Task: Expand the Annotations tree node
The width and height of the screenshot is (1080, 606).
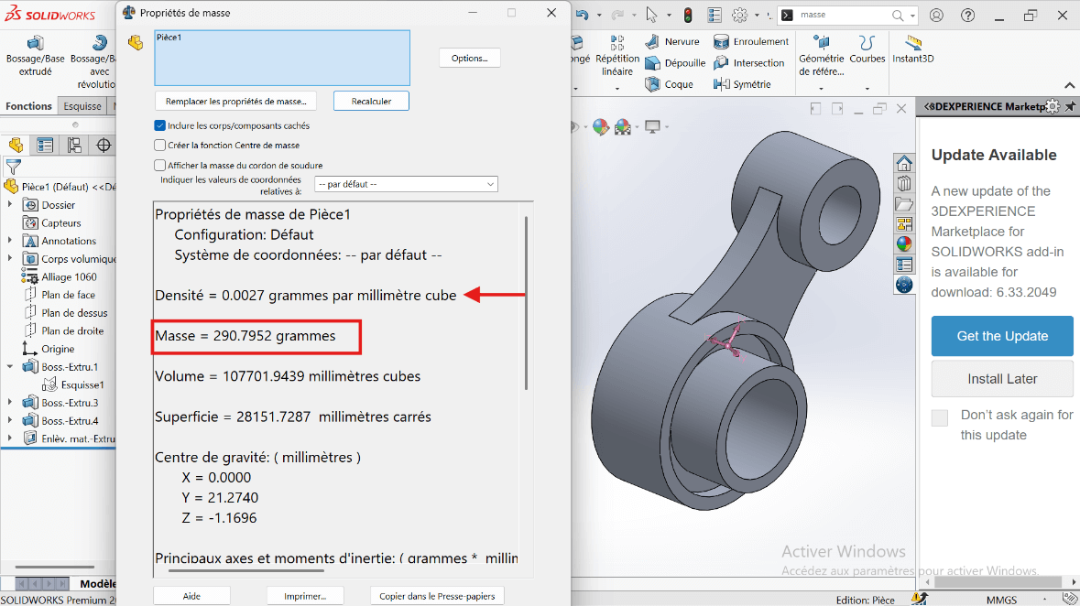Action: [x=10, y=241]
